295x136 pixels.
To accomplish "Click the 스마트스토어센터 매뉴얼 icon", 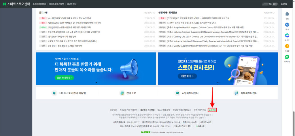I will [54, 93].
